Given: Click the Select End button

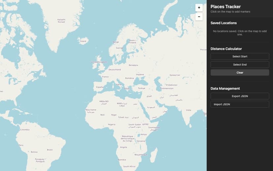Looking at the screenshot, I should [x=240, y=64].
